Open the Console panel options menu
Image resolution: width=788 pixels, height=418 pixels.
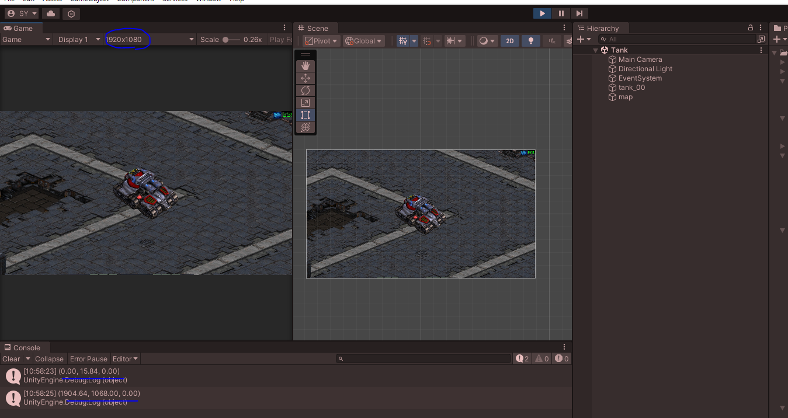pyautogui.click(x=564, y=347)
